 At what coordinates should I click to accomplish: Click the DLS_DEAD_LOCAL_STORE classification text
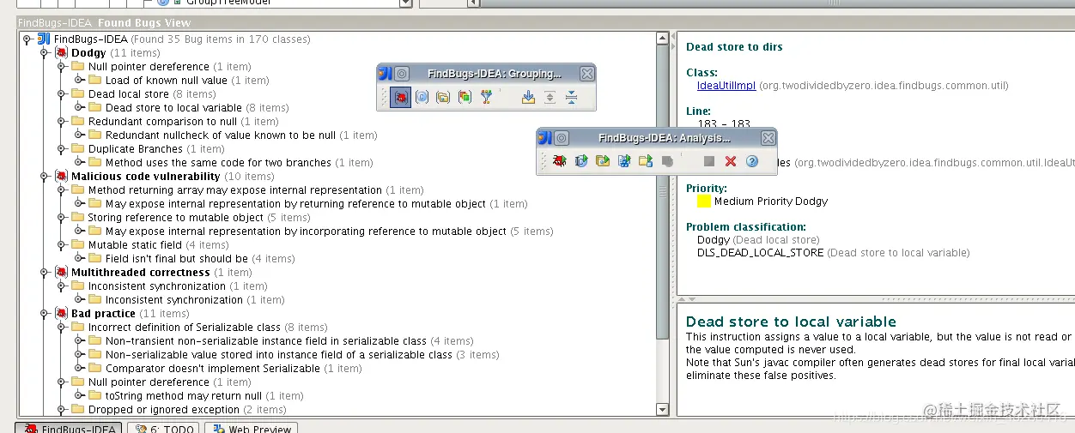tap(760, 253)
